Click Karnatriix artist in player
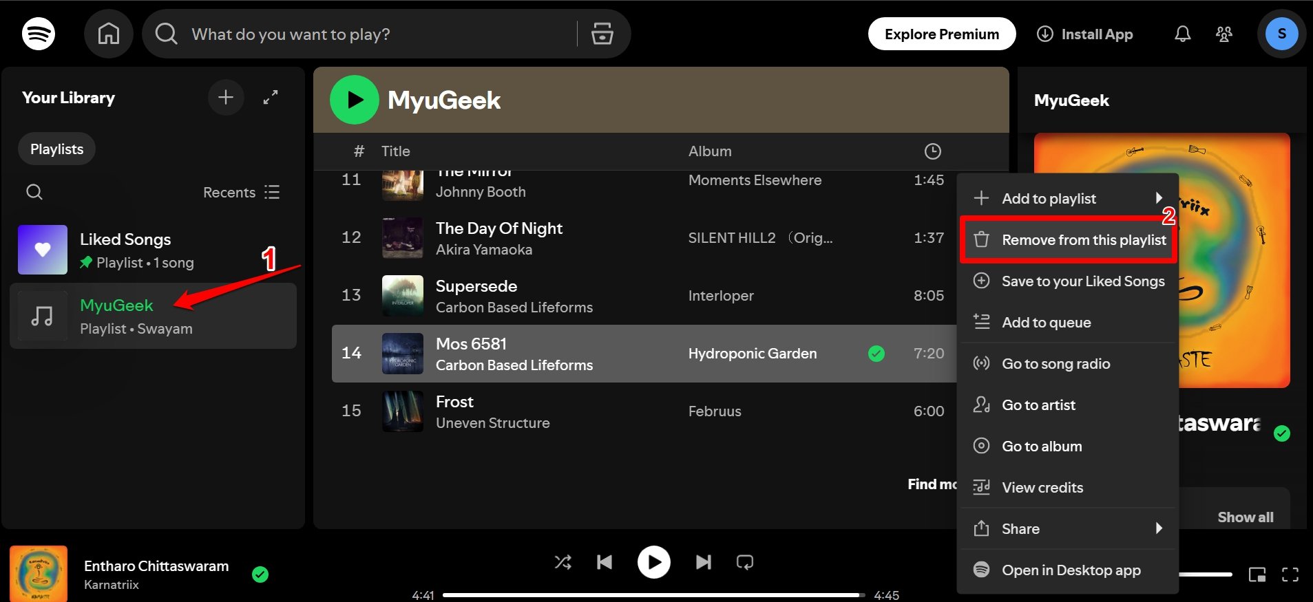The width and height of the screenshot is (1313, 602). pos(111,584)
